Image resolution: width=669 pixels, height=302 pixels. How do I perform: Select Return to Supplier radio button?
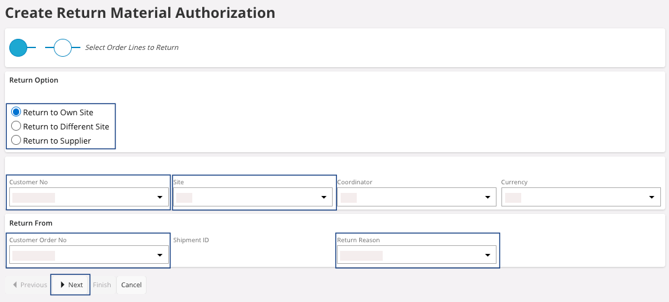(17, 141)
